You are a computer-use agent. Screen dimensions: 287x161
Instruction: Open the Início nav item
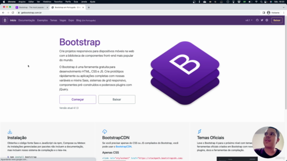pyautogui.click(x=13, y=20)
